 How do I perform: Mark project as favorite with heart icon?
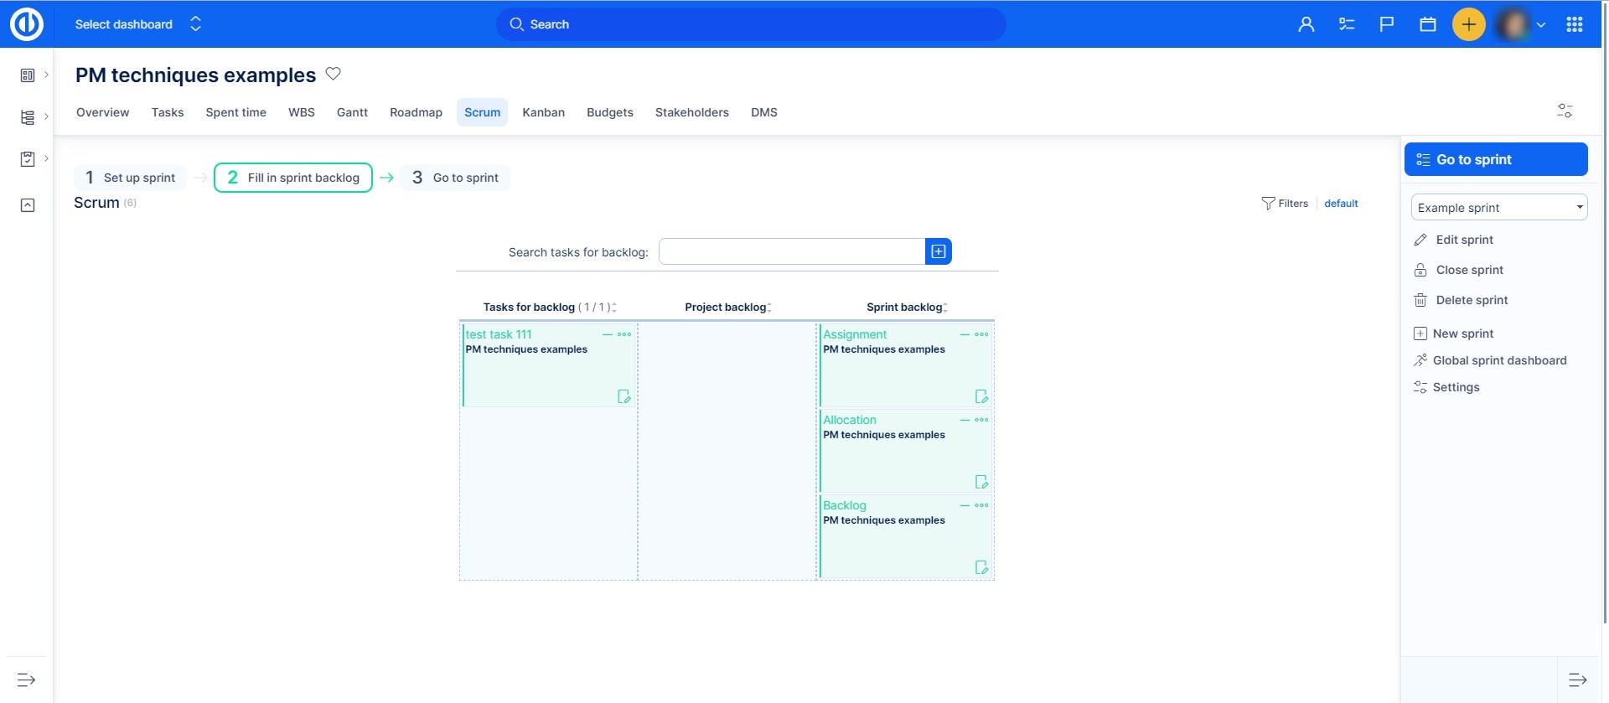coord(333,74)
